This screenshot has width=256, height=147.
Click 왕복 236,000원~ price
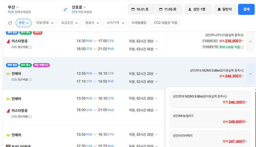[231, 41]
